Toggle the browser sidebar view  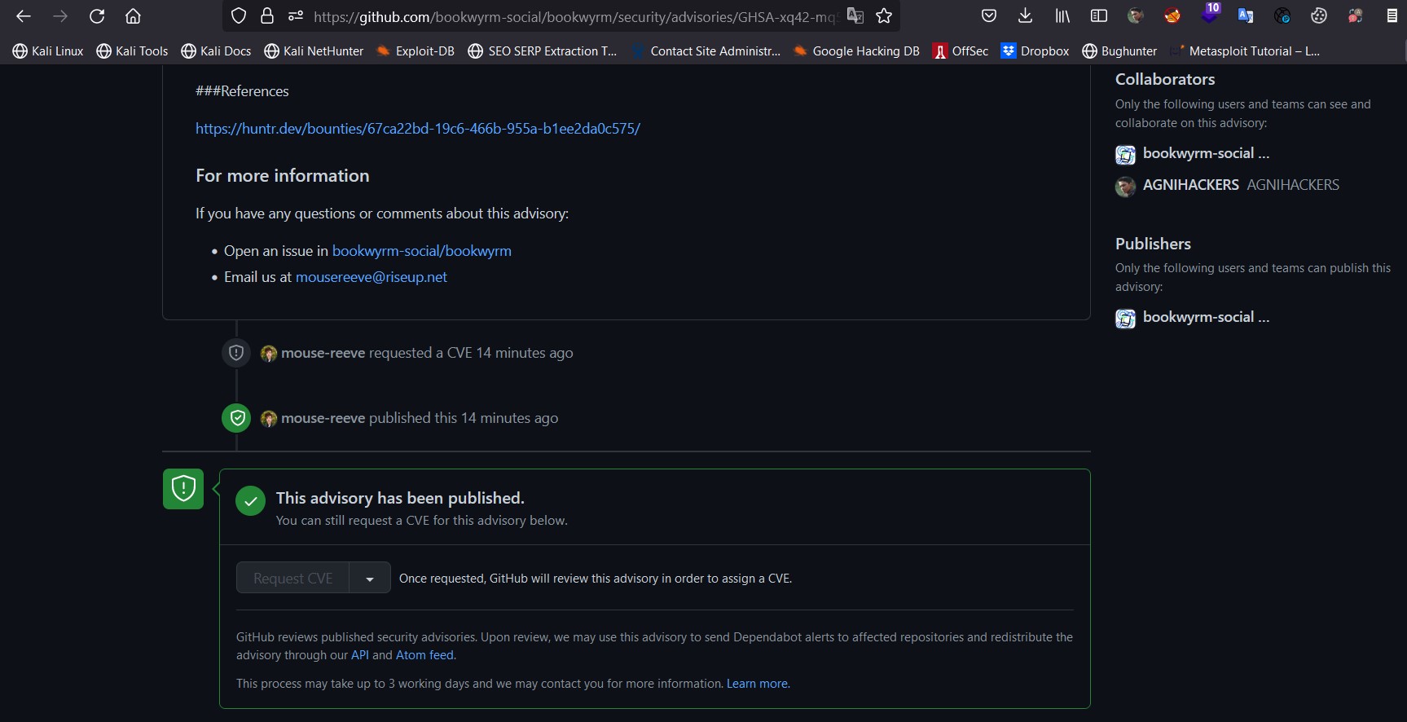tap(1099, 15)
